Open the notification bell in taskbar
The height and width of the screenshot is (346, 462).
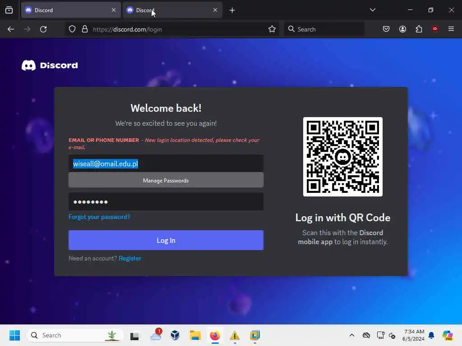(x=431, y=335)
